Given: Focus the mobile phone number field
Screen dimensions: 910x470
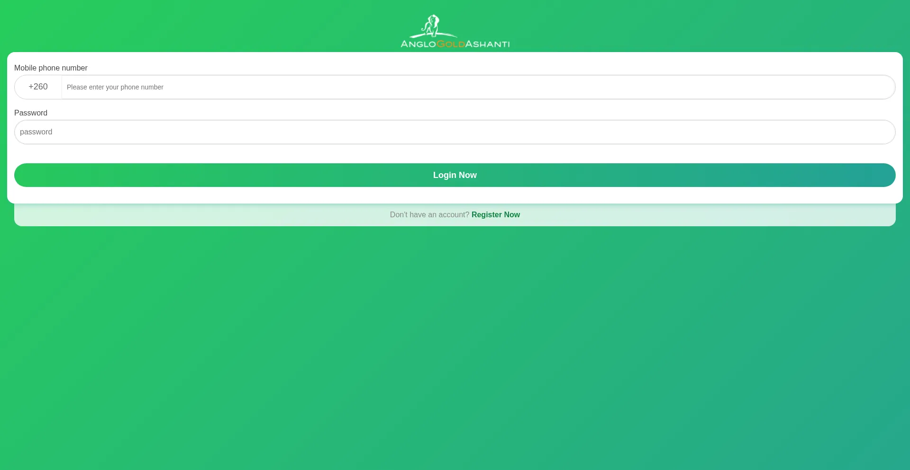Looking at the screenshot, I should (x=478, y=87).
